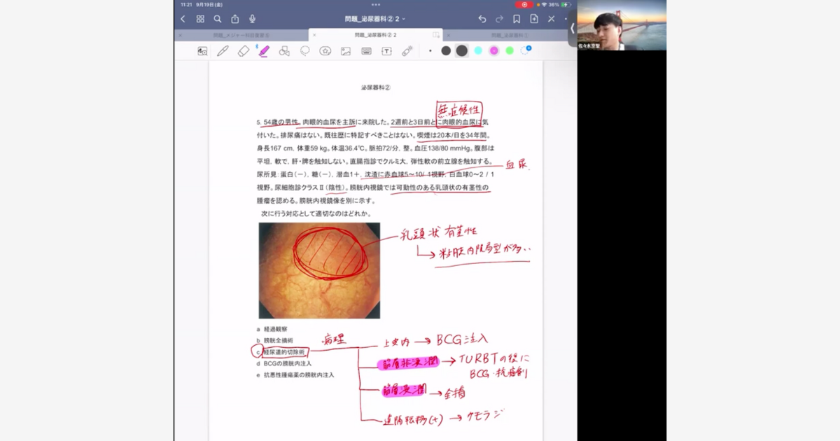Select the Eraser tool
The width and height of the screenshot is (840, 441).
[x=243, y=51]
